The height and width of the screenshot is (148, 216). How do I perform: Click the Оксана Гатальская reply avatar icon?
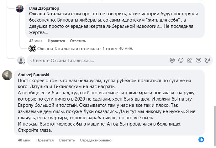point(32,48)
